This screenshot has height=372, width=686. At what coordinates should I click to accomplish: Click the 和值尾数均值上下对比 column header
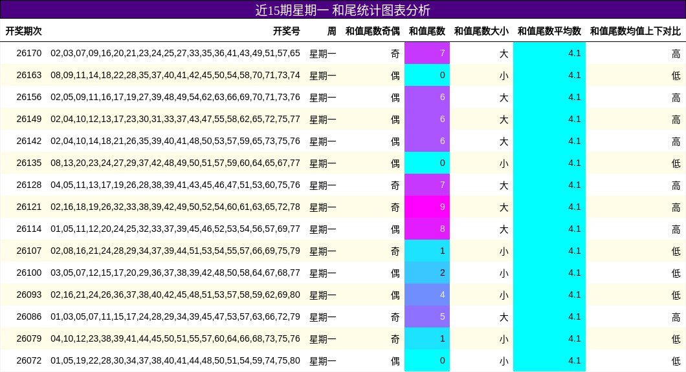click(636, 31)
